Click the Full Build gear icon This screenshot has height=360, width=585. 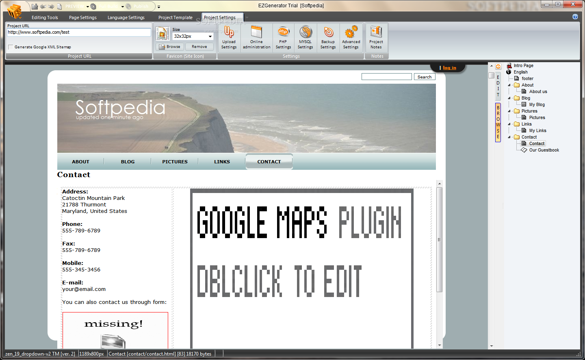pos(93,7)
